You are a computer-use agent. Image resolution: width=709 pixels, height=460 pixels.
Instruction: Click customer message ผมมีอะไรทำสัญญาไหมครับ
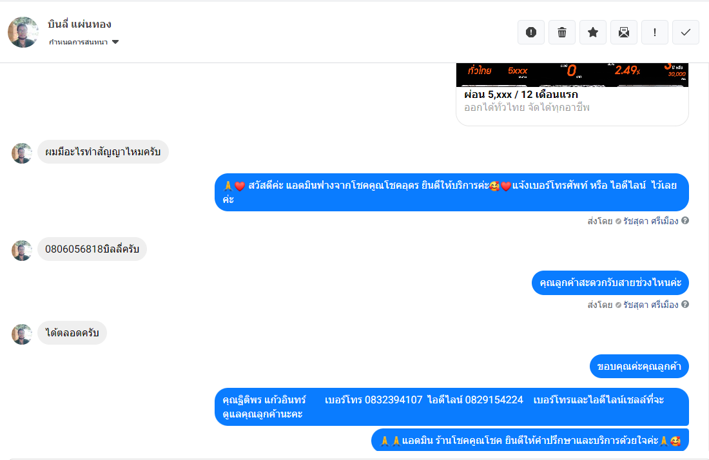[102, 152]
